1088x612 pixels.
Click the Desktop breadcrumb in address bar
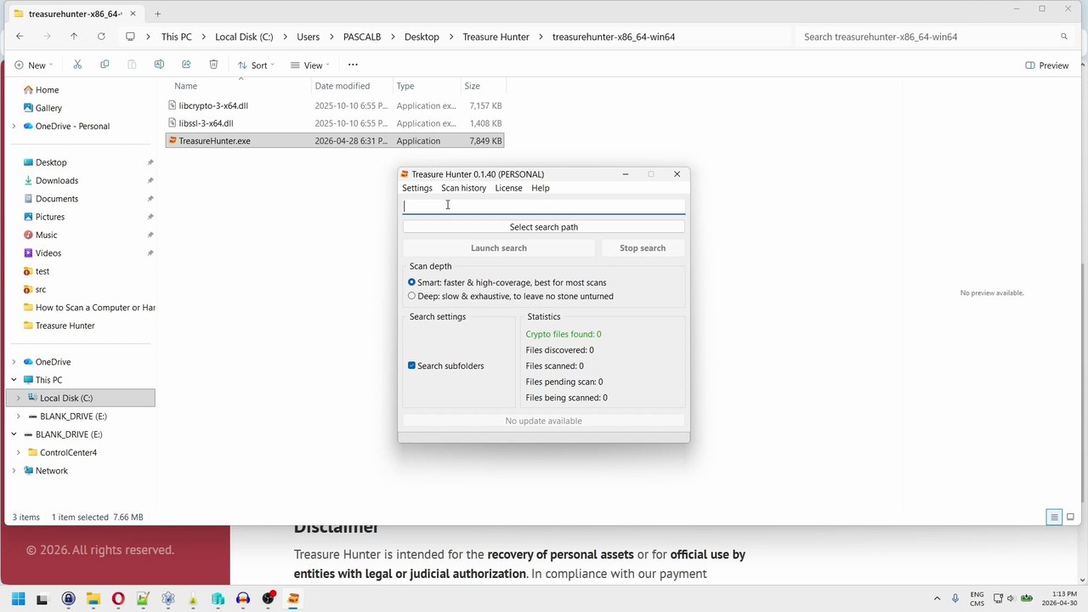(x=422, y=37)
